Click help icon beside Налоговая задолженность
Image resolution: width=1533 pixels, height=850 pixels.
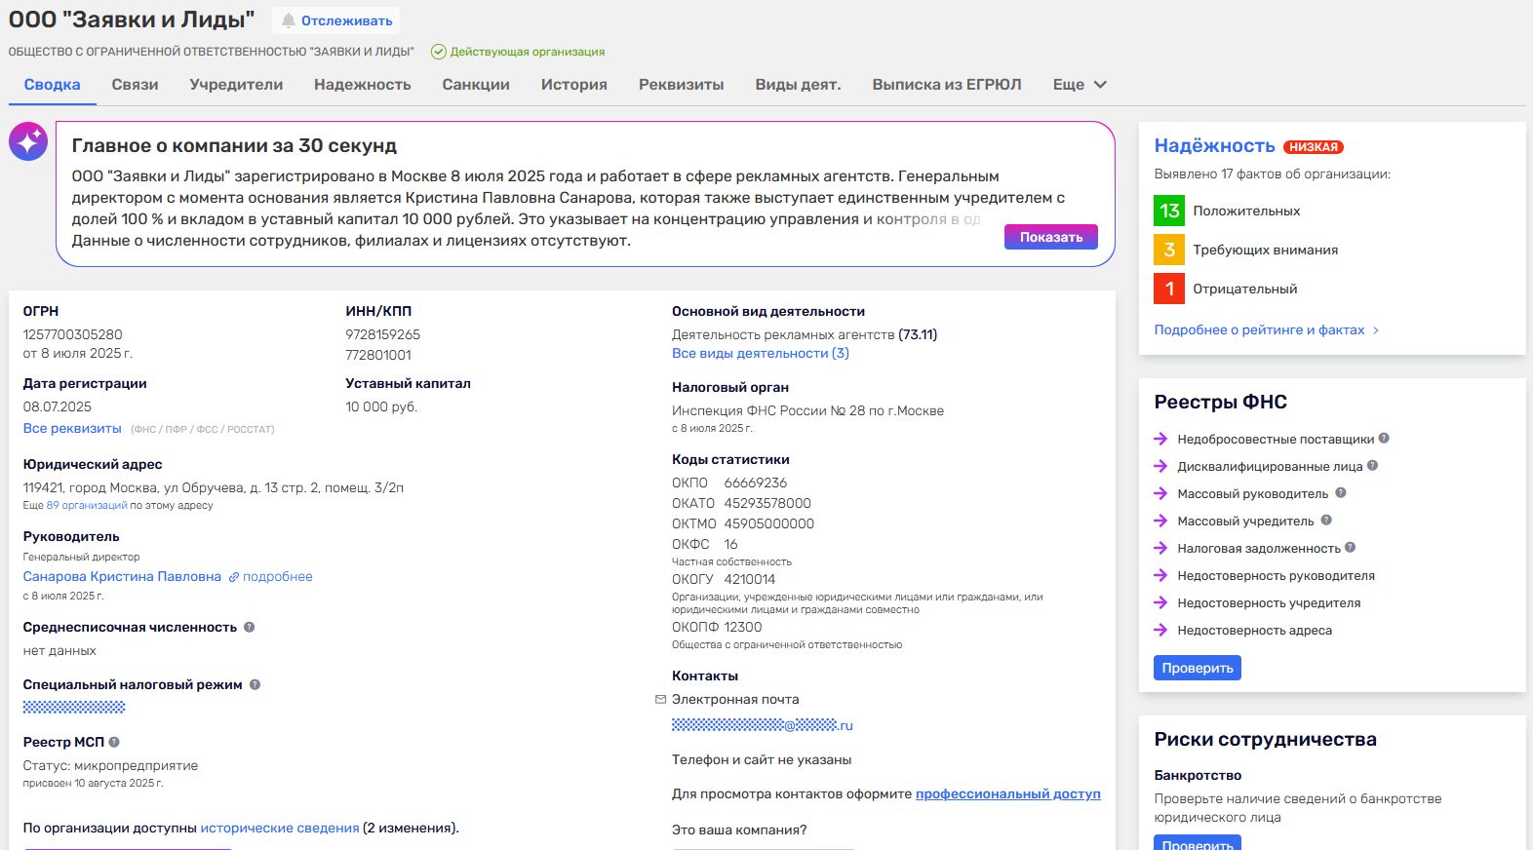(x=1351, y=548)
